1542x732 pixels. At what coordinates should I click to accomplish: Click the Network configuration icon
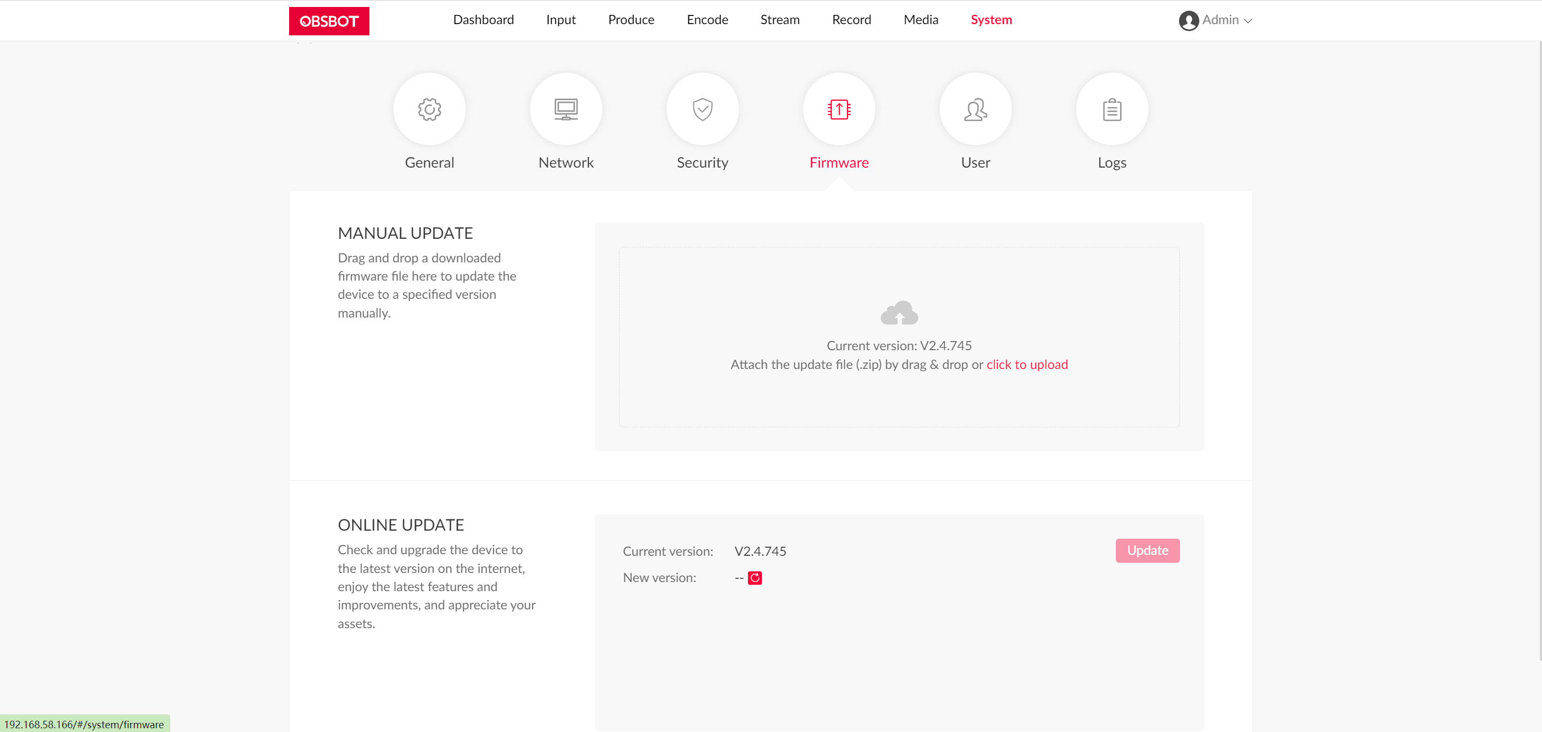[x=565, y=108]
